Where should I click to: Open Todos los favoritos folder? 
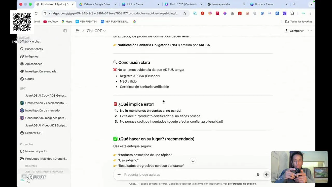click(x=299, y=22)
